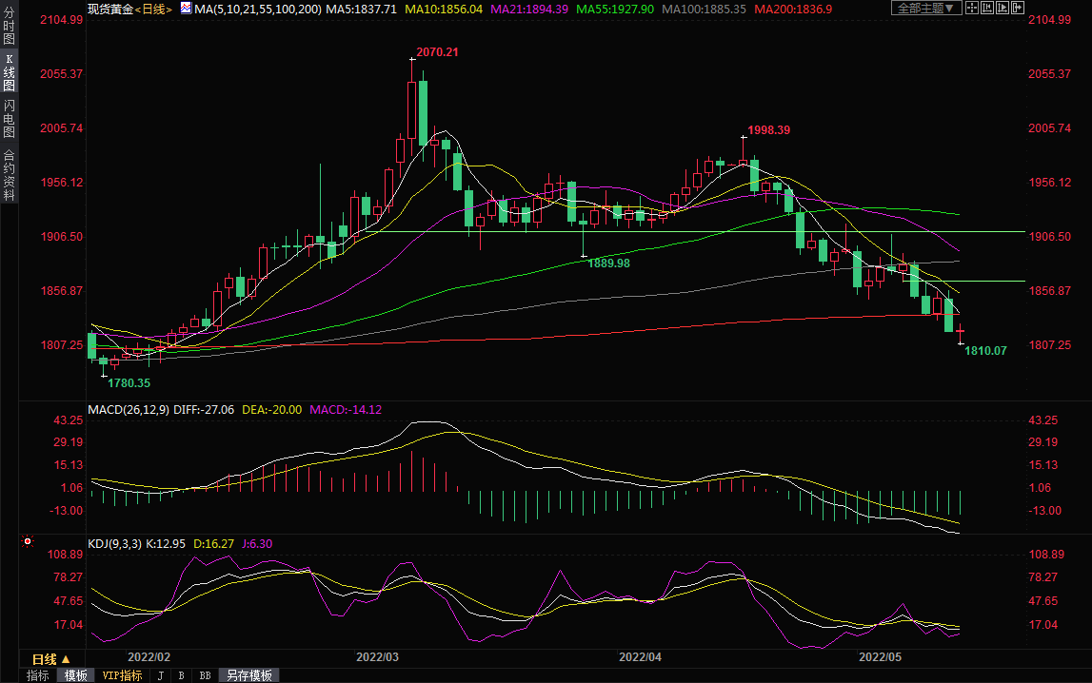
Task: Select the 模板 tab at the bottom
Action: click(75, 675)
